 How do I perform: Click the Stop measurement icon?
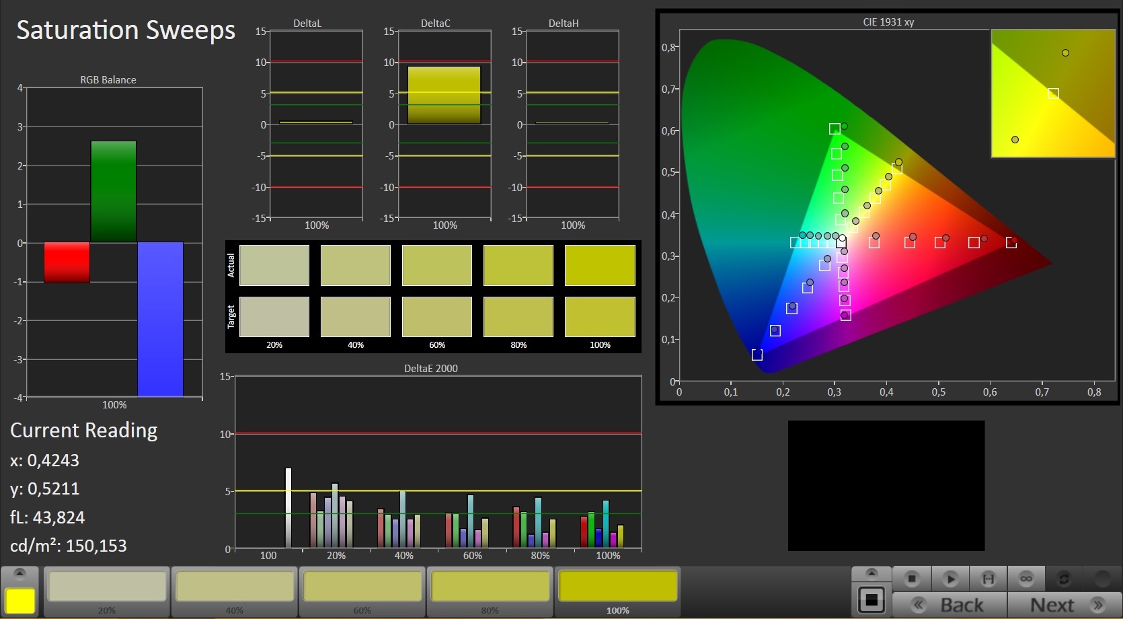click(912, 579)
